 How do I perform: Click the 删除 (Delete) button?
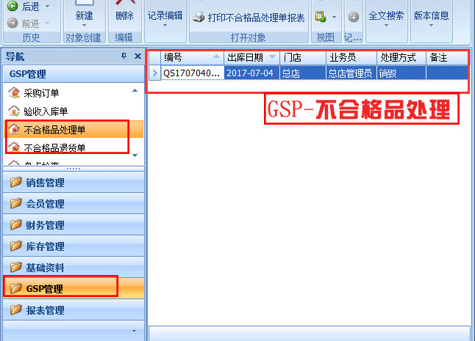(124, 15)
